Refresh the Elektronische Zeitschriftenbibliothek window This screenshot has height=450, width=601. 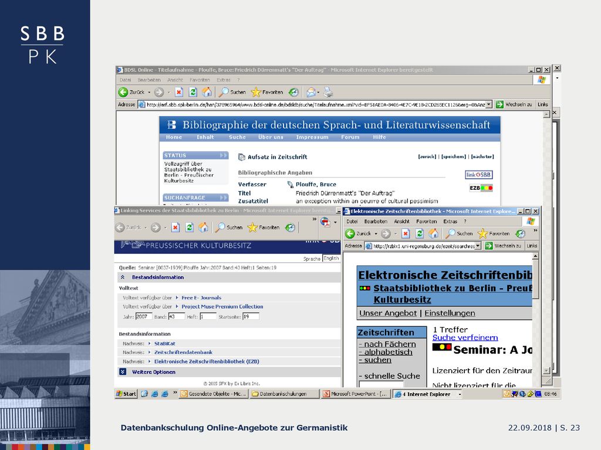pyautogui.click(x=420, y=233)
